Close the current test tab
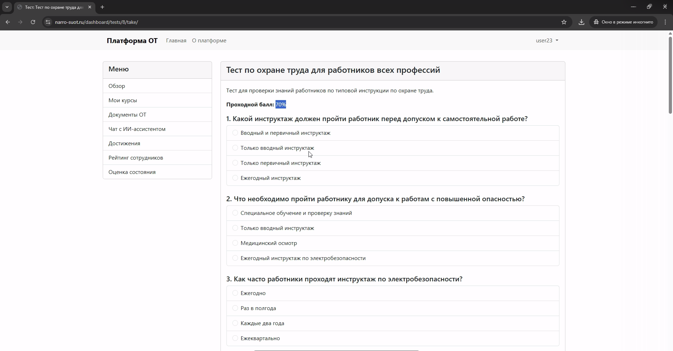 click(x=90, y=7)
